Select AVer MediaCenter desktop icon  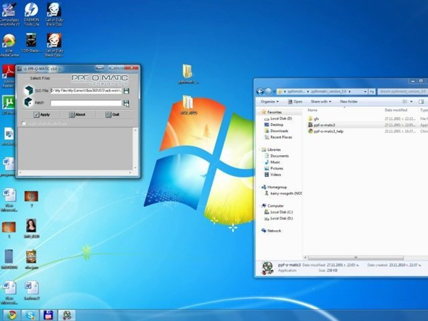click(9, 45)
